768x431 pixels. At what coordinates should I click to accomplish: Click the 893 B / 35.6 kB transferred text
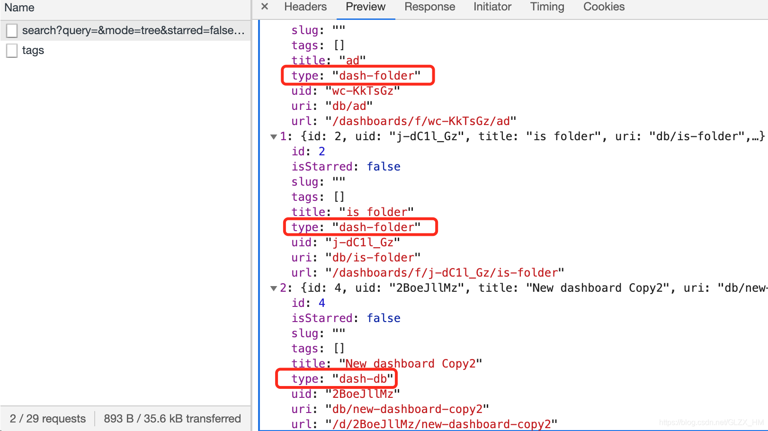pos(172,419)
